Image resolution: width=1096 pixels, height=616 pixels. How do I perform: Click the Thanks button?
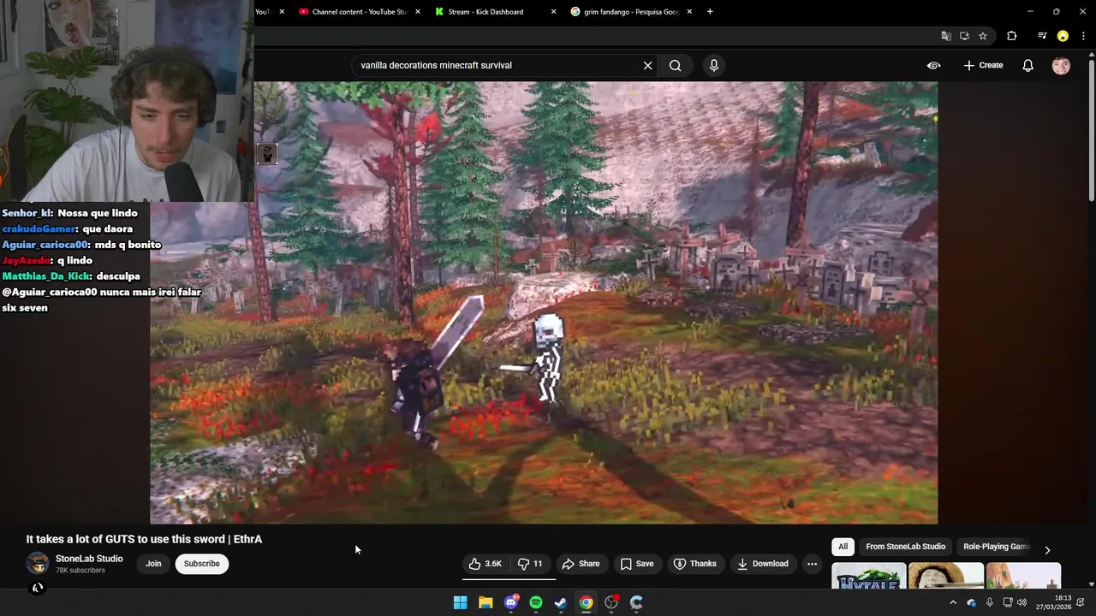[694, 564]
